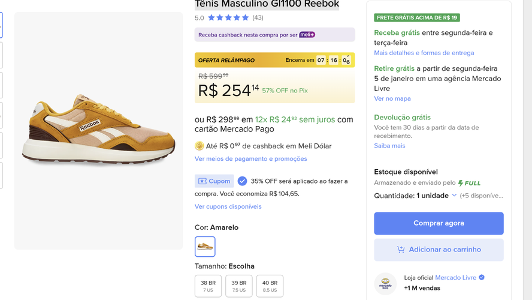Open Ver cupons disponíveis link
This screenshot has width=532, height=300.
point(228,206)
